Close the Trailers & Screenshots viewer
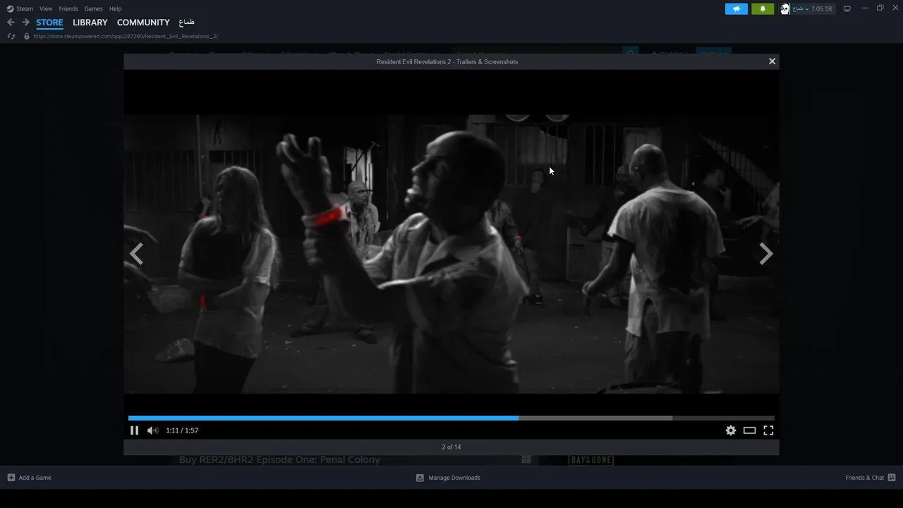The height and width of the screenshot is (508, 903). pyautogui.click(x=772, y=61)
